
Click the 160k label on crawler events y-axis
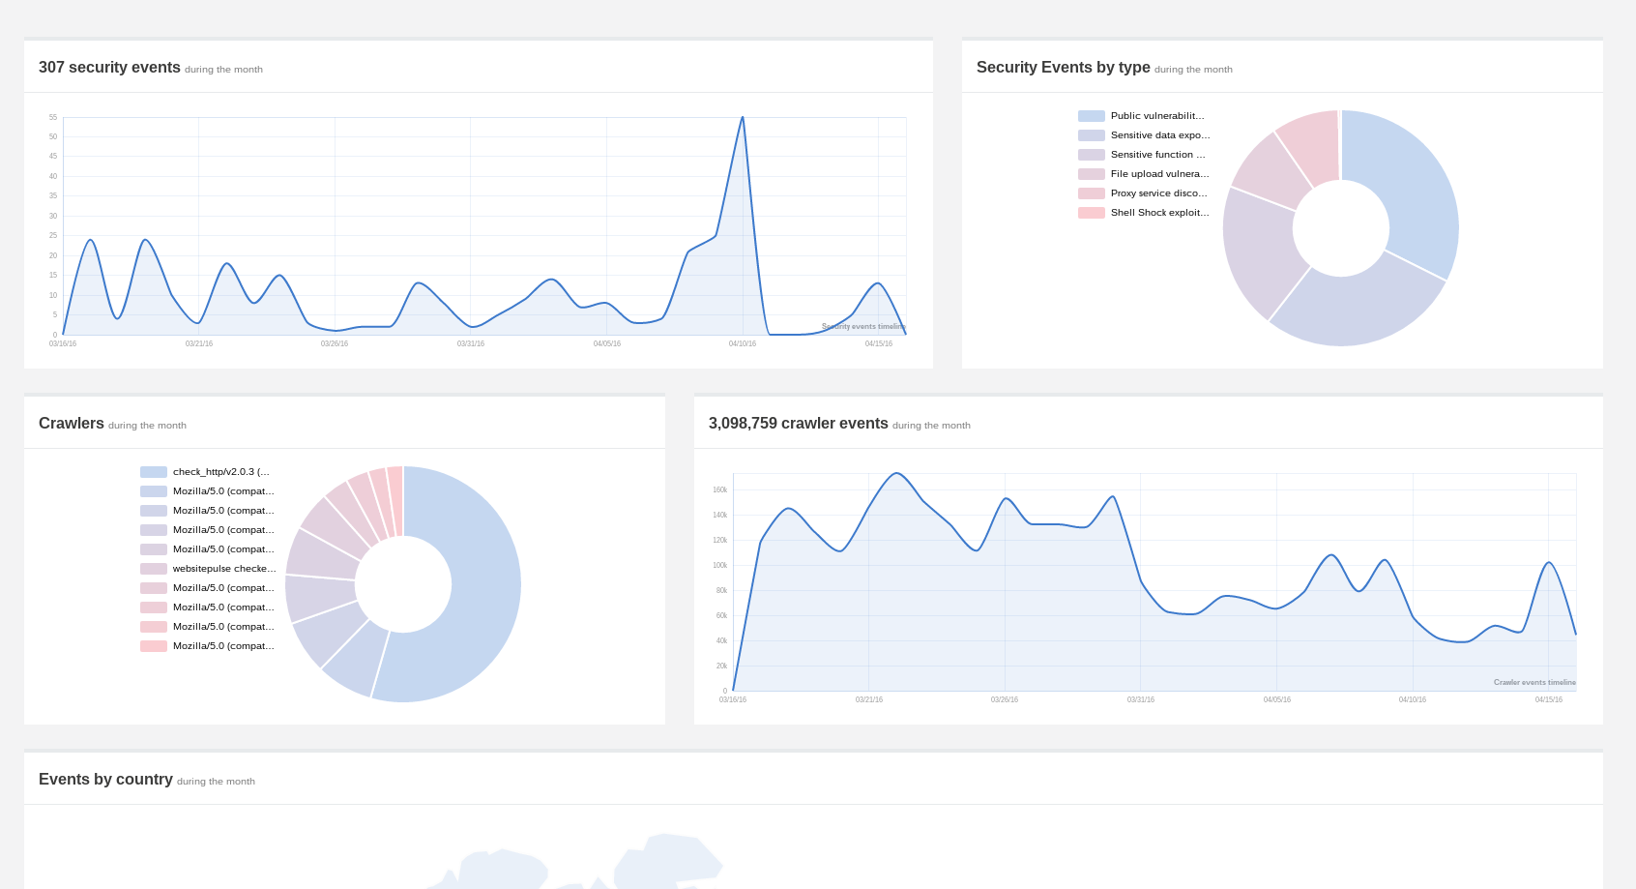coord(719,490)
